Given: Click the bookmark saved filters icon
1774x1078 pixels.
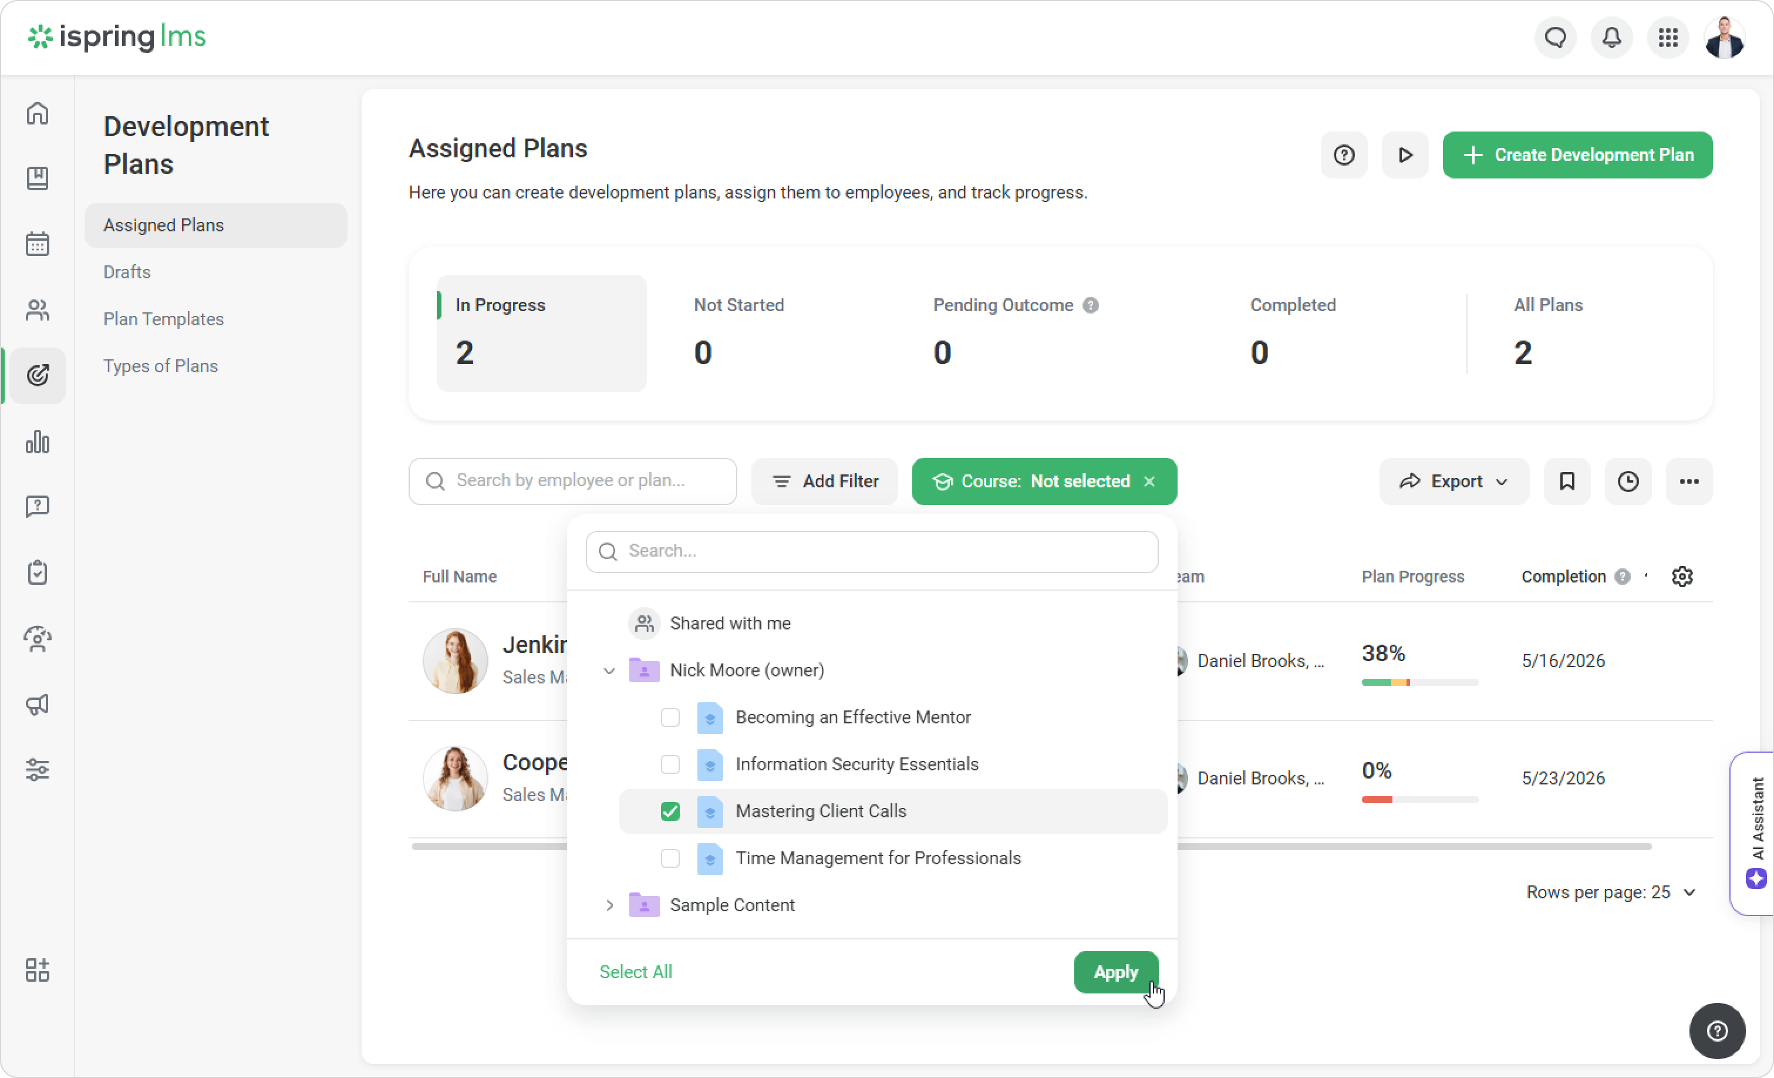Looking at the screenshot, I should tap(1567, 481).
